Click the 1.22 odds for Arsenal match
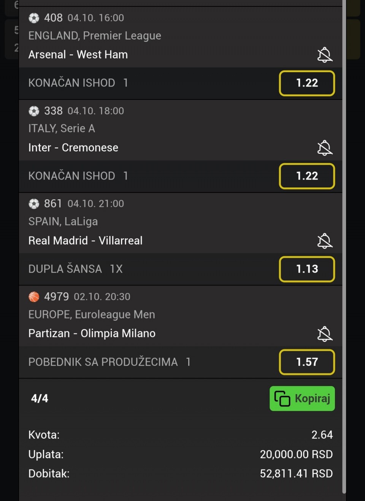Screen dimensions: 365x501 point(307,83)
